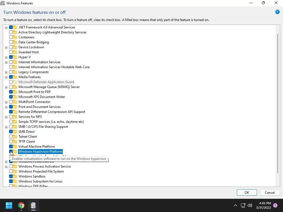This screenshot has height=212, width=283.
Task: Expand the Hyper-V tree node
Action: pos(6,57)
